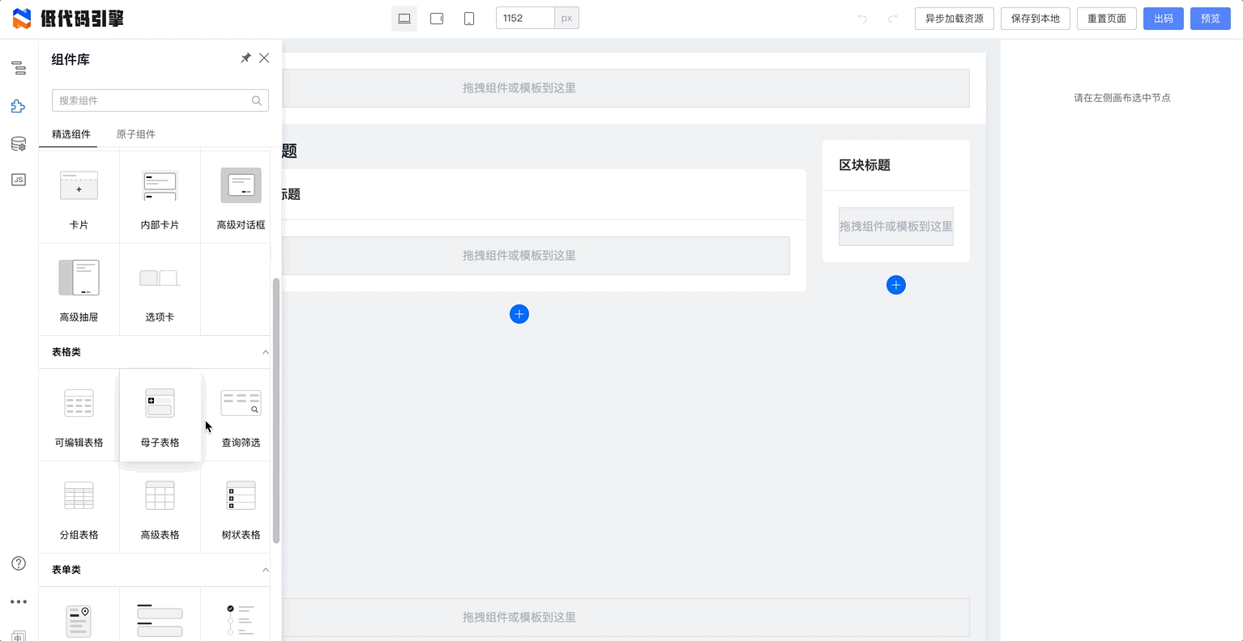1243x641 pixels.
Task: Switch canvas to tablet device view
Action: tap(437, 19)
